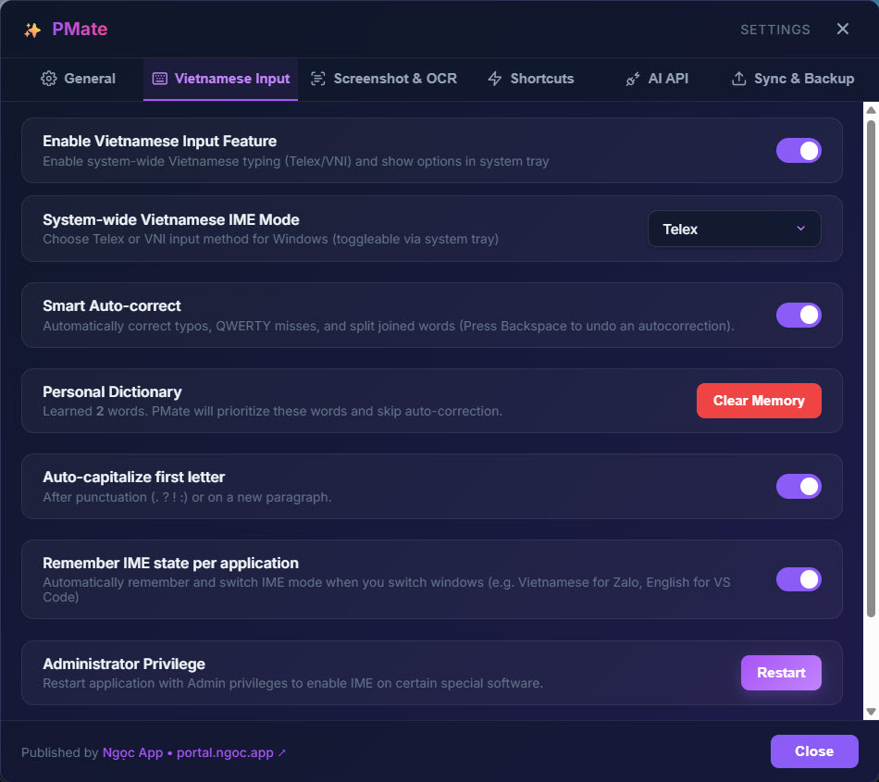Open the Ngọc App publisher link
The width and height of the screenshot is (879, 782).
[133, 753]
